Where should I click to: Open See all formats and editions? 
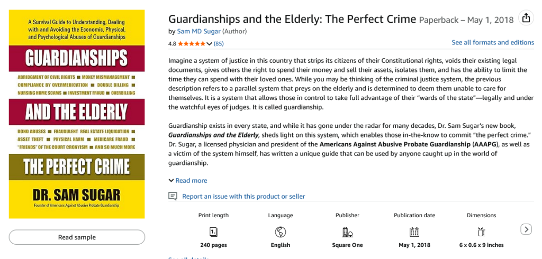(x=492, y=42)
